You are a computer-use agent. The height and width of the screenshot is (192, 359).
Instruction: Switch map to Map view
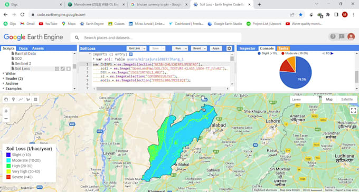pyautogui.click(x=329, y=99)
